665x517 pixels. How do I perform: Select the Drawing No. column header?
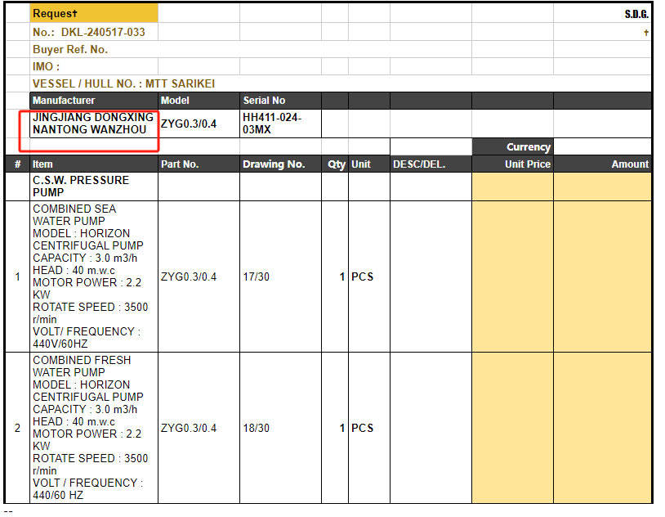279,164
